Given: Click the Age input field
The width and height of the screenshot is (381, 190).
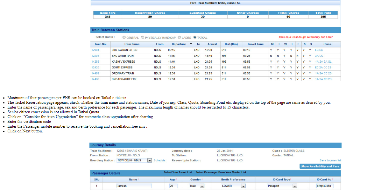Looking at the screenshot, I should coord(173,186).
